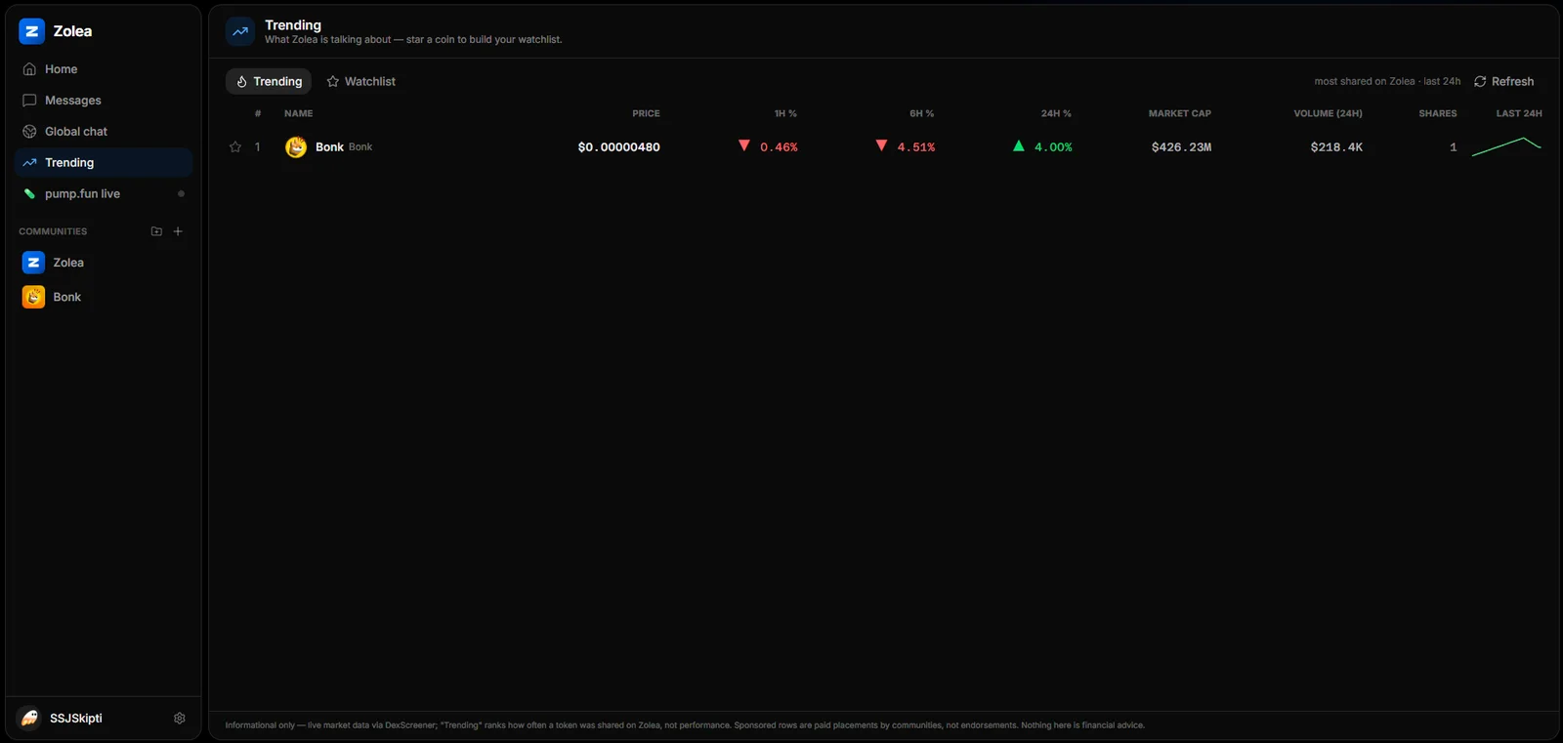This screenshot has width=1563, height=743.
Task: Switch to the Watchlist tab
Action: pos(360,82)
